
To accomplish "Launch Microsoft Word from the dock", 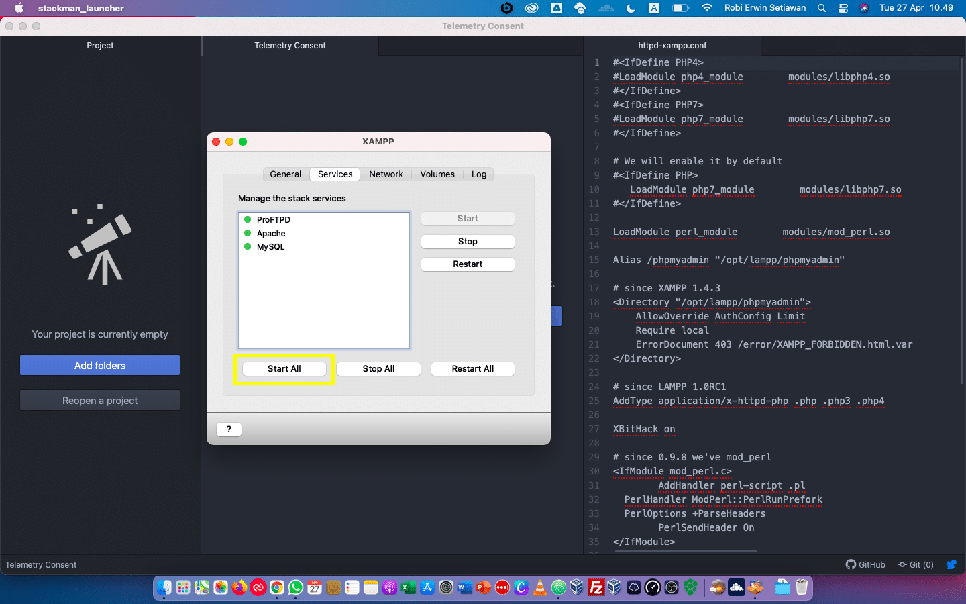I will coord(464,588).
